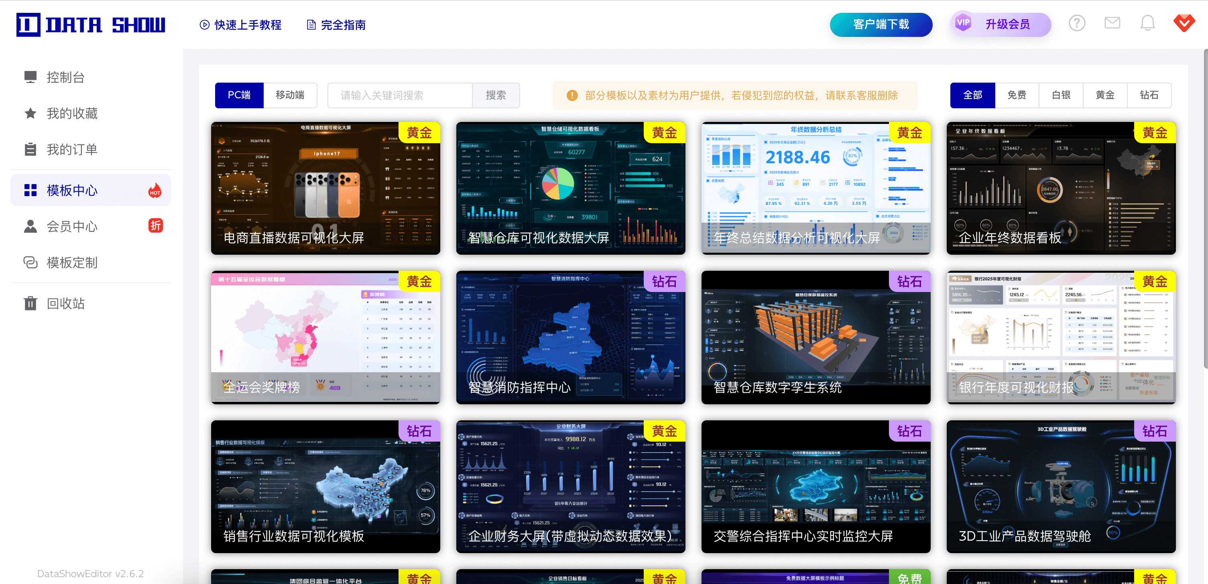This screenshot has width=1208, height=584.
Task: Switch to the 移动端 tab
Action: click(x=290, y=95)
